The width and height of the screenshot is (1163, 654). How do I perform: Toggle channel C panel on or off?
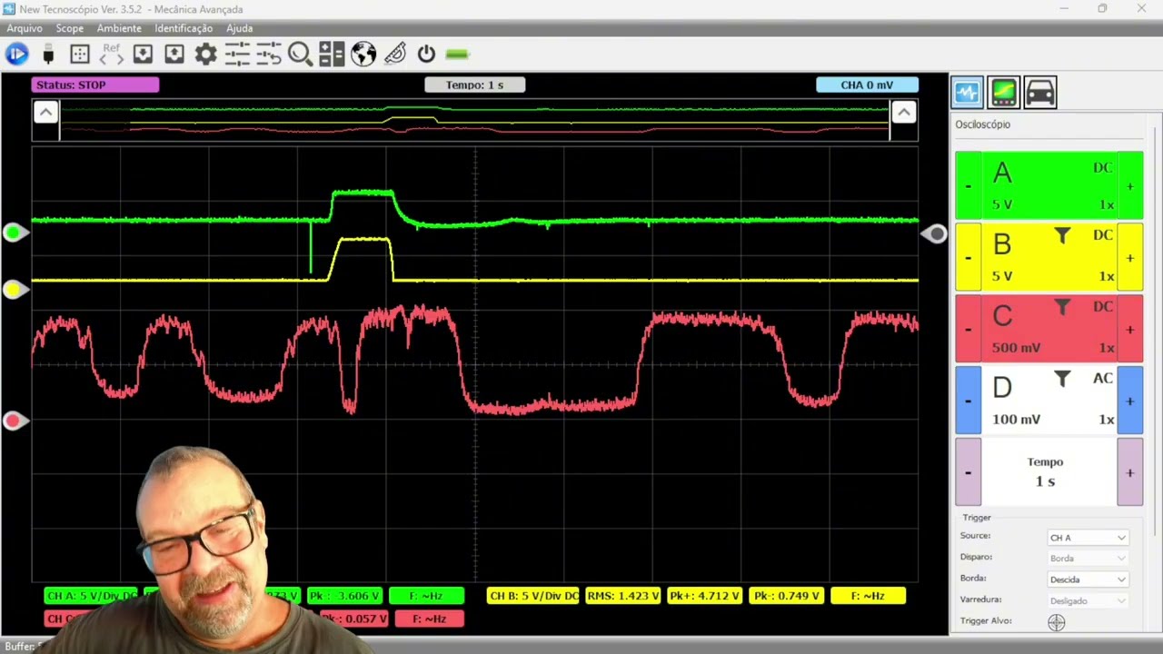tap(1002, 316)
